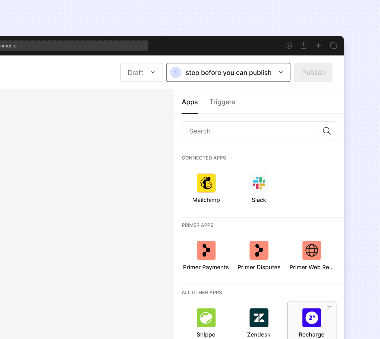Switch to the Apps tab

pos(190,102)
